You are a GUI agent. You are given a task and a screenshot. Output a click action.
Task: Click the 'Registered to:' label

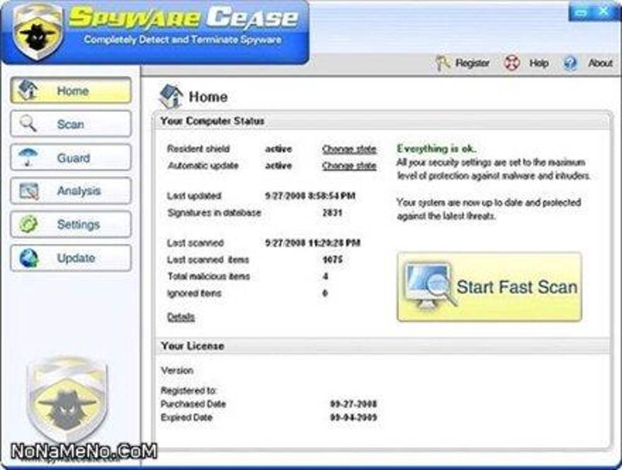click(189, 390)
